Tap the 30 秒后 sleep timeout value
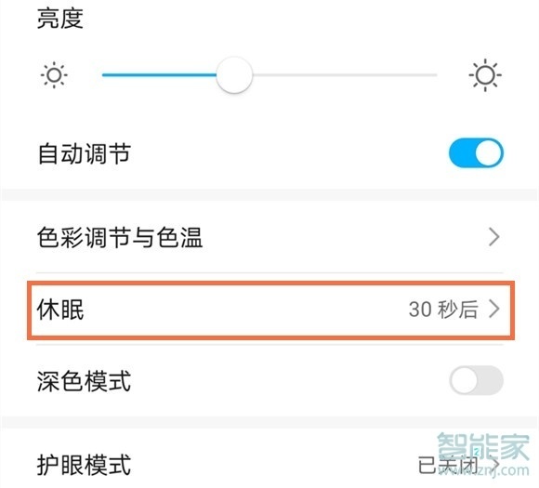 [x=443, y=310]
